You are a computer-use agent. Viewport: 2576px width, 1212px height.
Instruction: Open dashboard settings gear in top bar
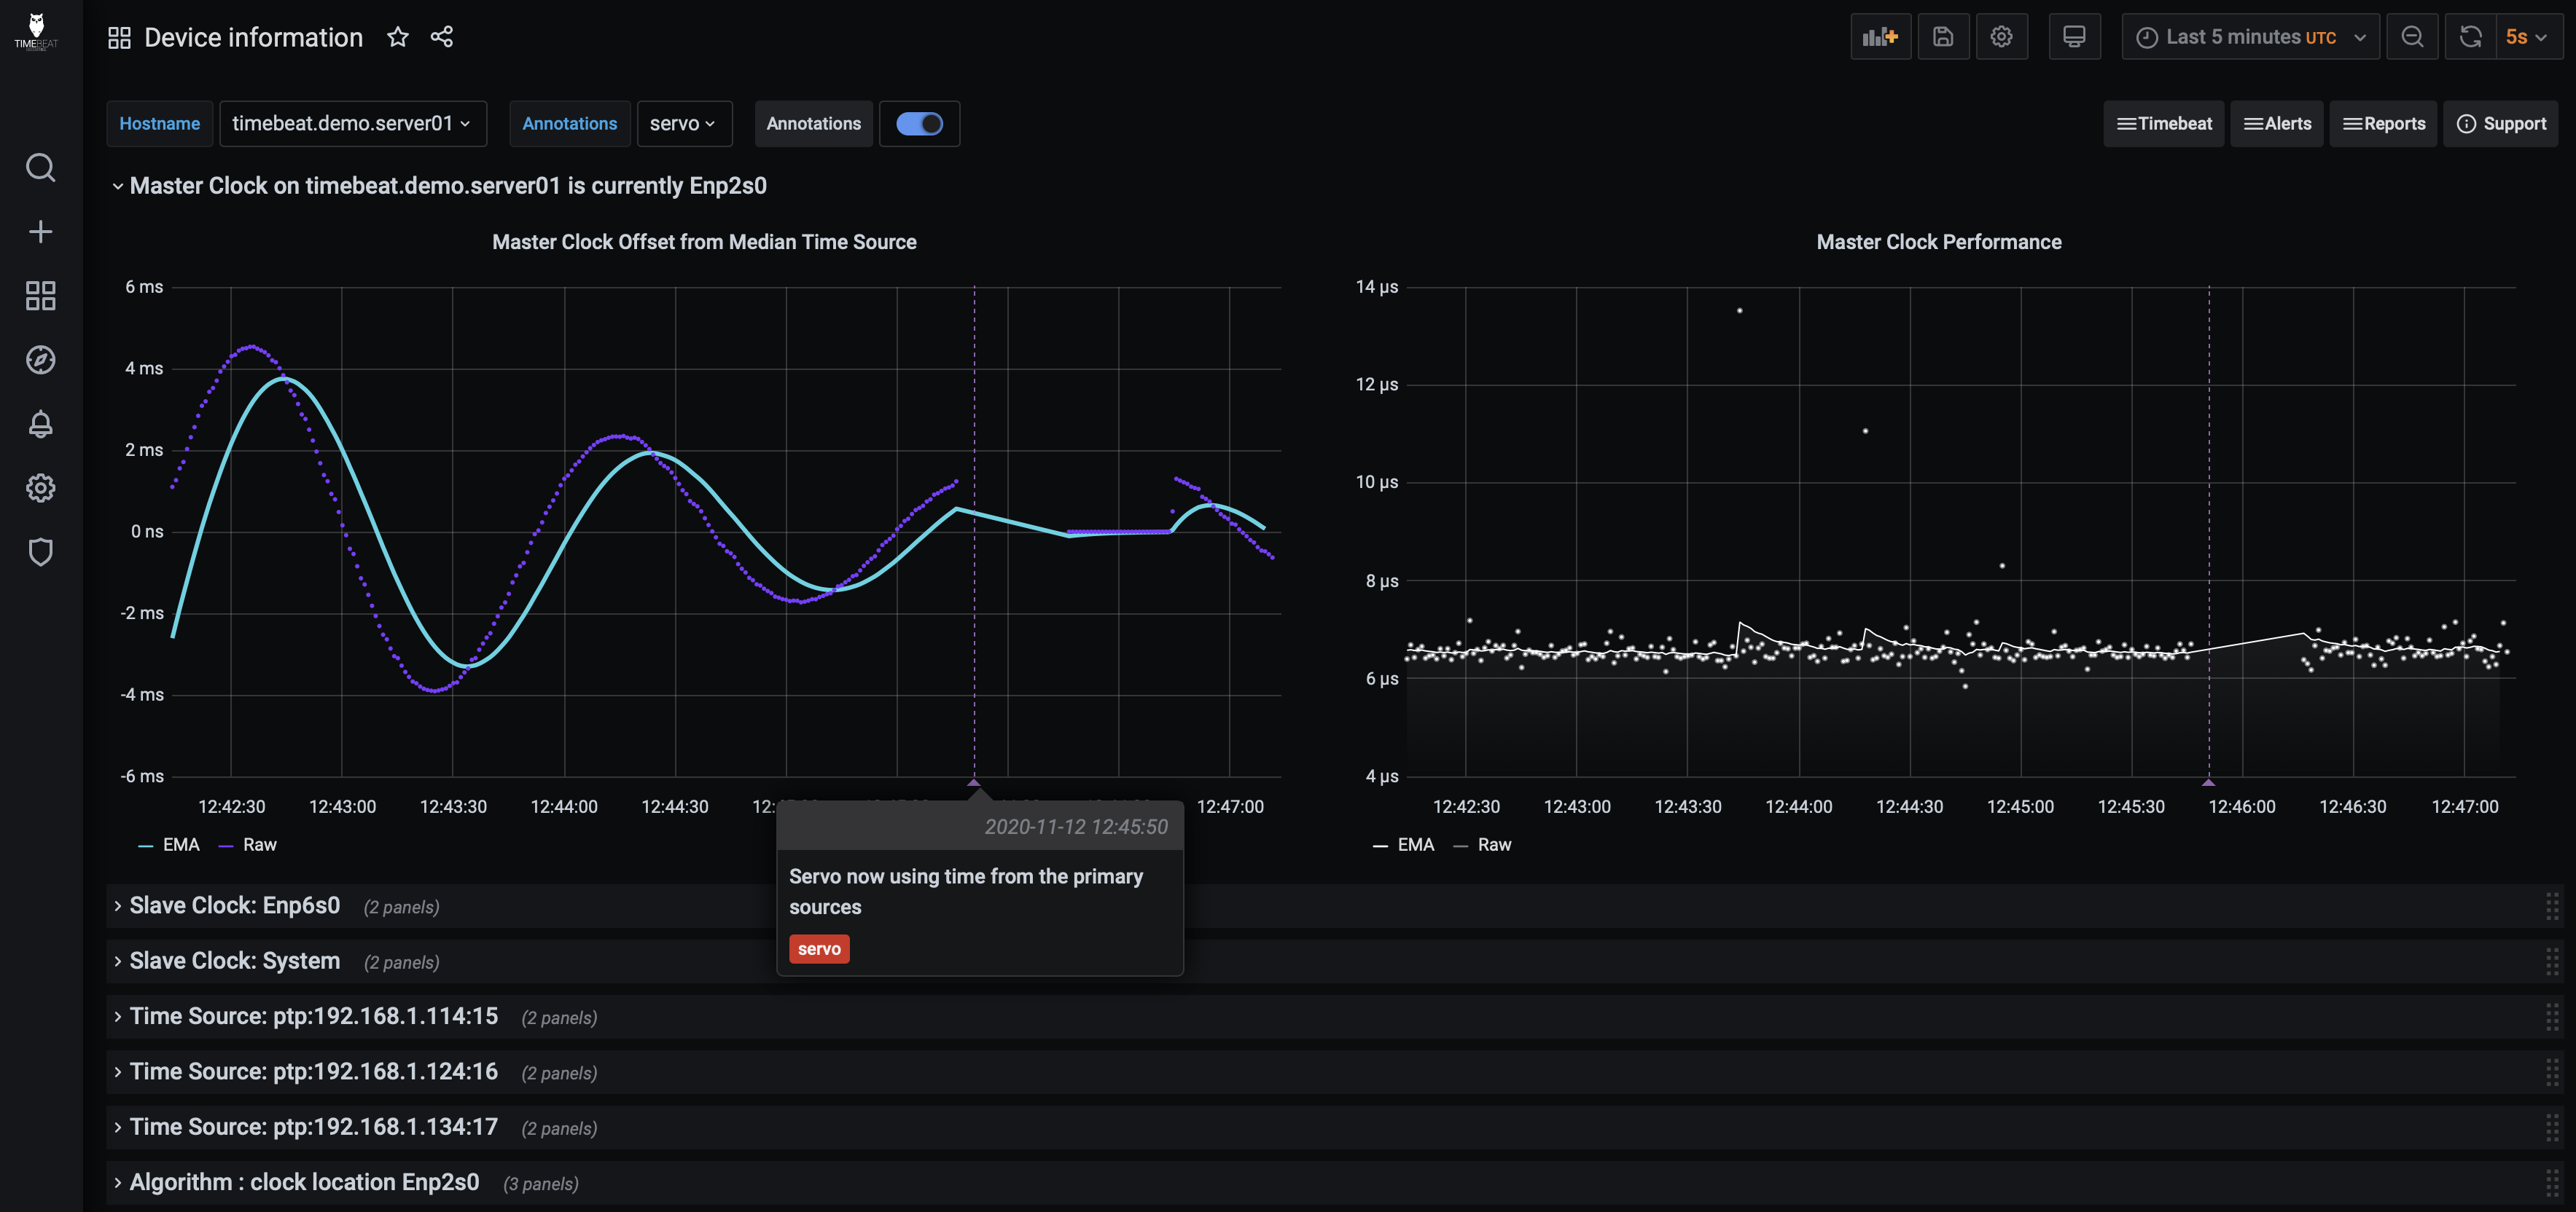pyautogui.click(x=2001, y=37)
